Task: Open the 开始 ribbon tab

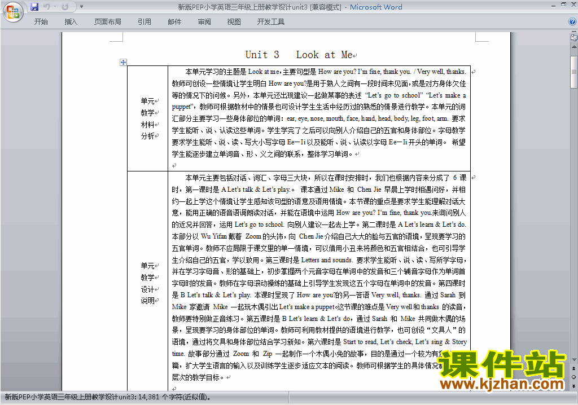Action: coord(41,22)
